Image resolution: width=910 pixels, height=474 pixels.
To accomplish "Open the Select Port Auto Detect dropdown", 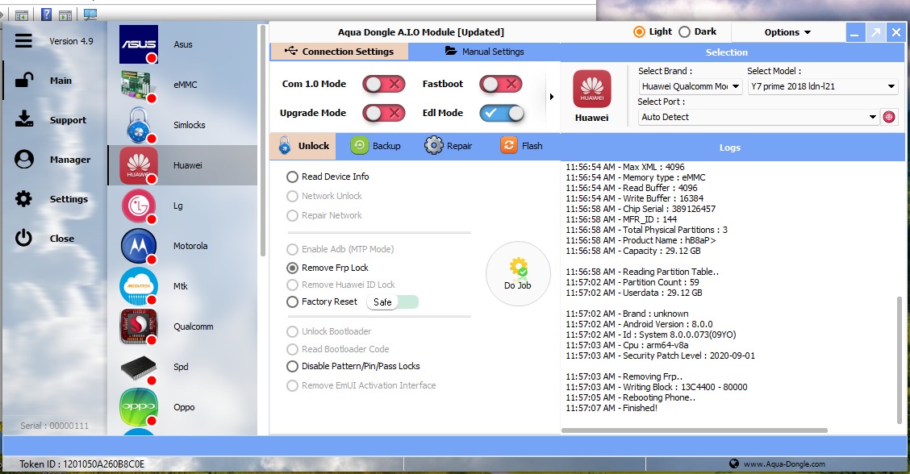I will [758, 117].
